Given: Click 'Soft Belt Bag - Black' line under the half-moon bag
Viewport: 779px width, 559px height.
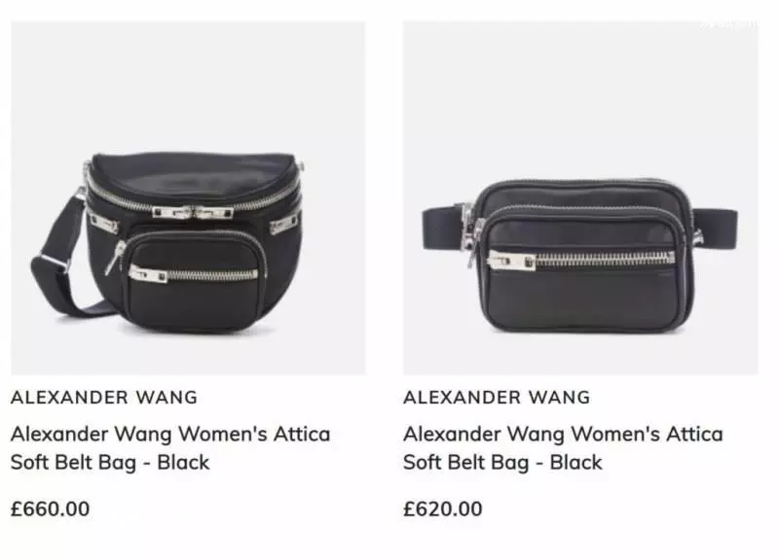Looking at the screenshot, I should click(x=110, y=463).
